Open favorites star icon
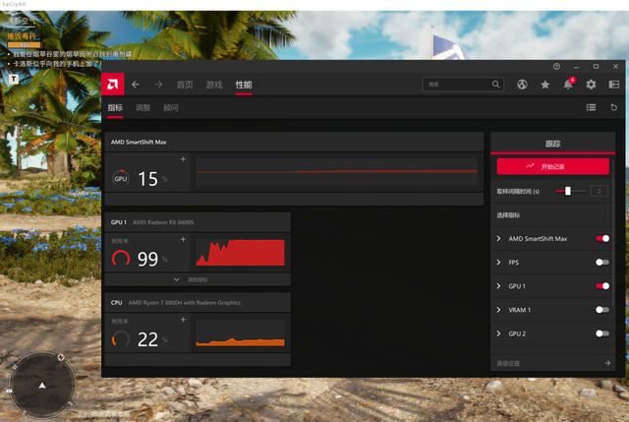 pos(544,85)
